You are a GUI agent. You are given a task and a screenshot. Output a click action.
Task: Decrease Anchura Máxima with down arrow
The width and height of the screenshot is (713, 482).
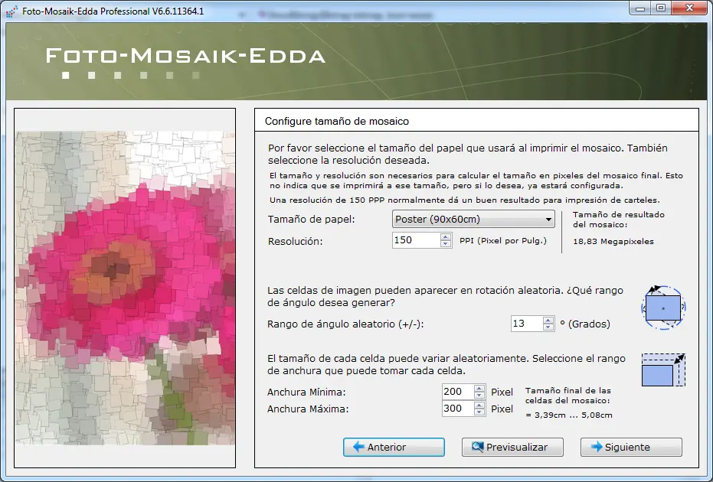tap(479, 412)
